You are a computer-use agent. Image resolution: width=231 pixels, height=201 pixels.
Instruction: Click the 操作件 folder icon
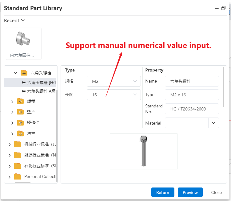[20, 123]
